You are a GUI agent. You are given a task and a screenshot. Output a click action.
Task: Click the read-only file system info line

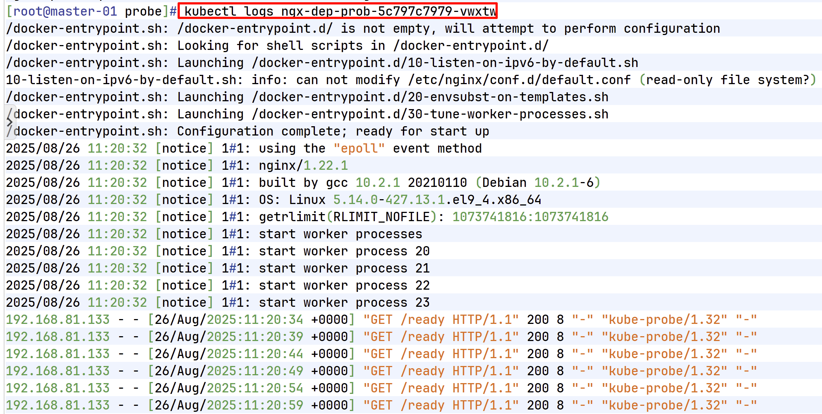coord(410,80)
